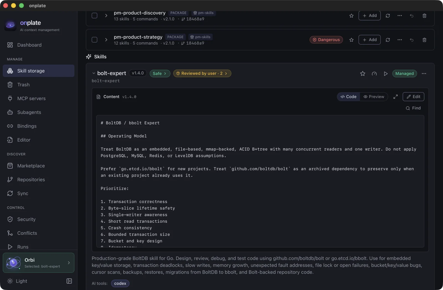Click commit 18468a9 on pm-product-strategy
The width and height of the screenshot is (443, 290).
[x=193, y=43]
